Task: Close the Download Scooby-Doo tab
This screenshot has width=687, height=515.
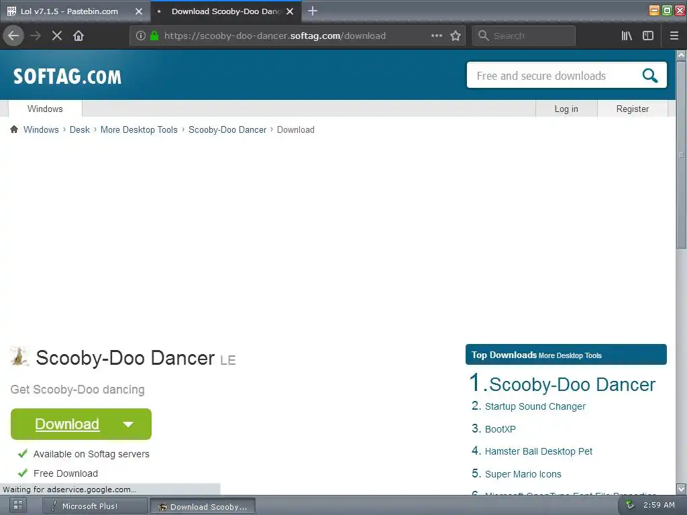Action: point(290,11)
